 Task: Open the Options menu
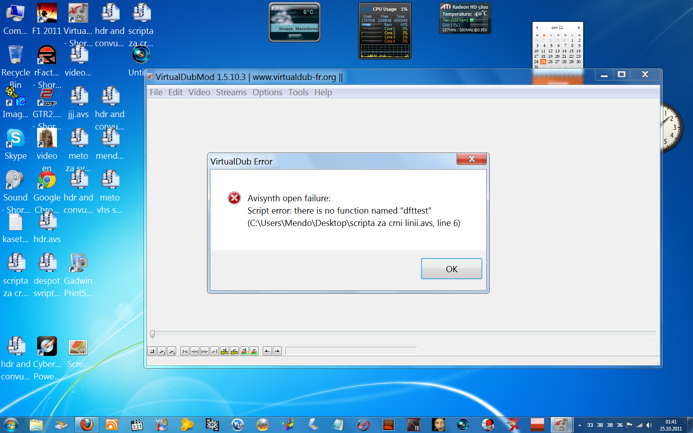click(267, 92)
